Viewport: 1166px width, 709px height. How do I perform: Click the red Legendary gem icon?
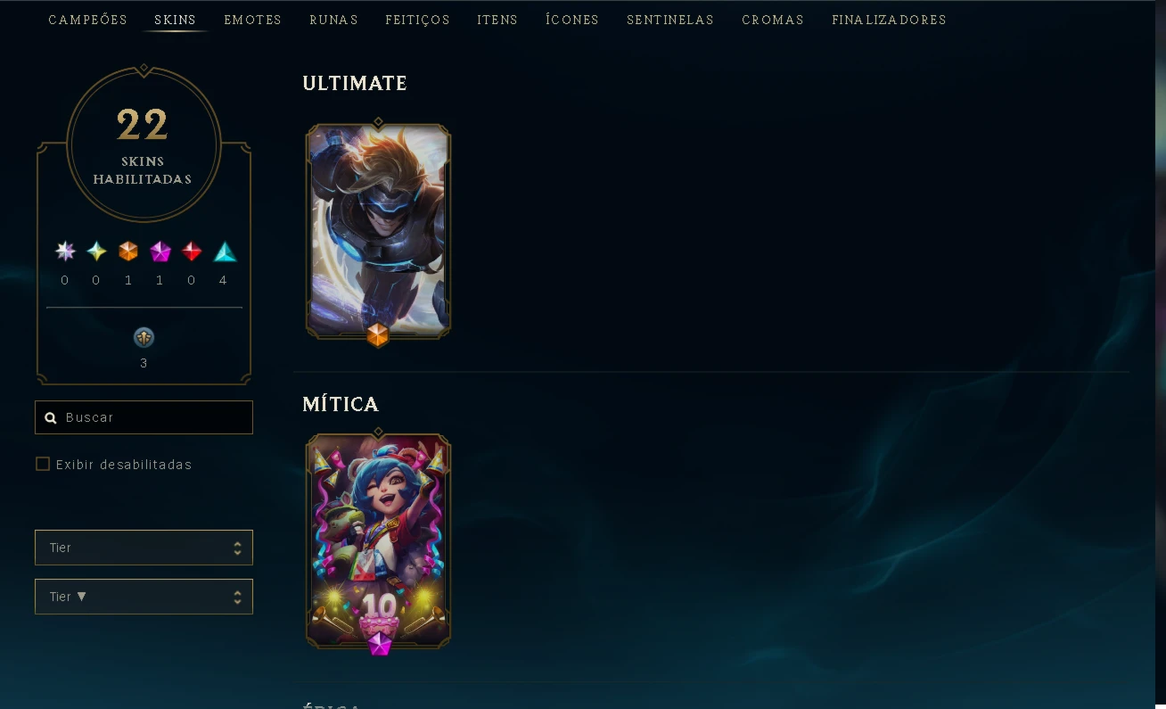point(192,251)
